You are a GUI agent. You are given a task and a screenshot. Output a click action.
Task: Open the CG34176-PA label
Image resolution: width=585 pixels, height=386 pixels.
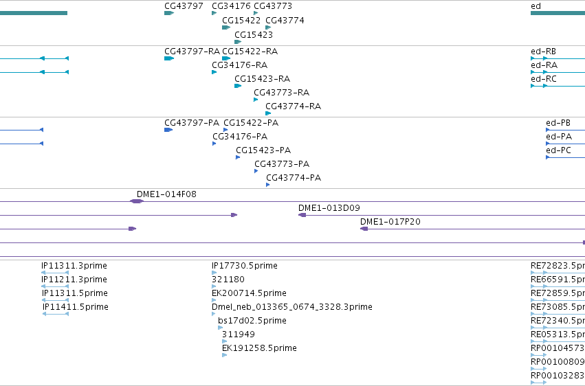point(240,137)
